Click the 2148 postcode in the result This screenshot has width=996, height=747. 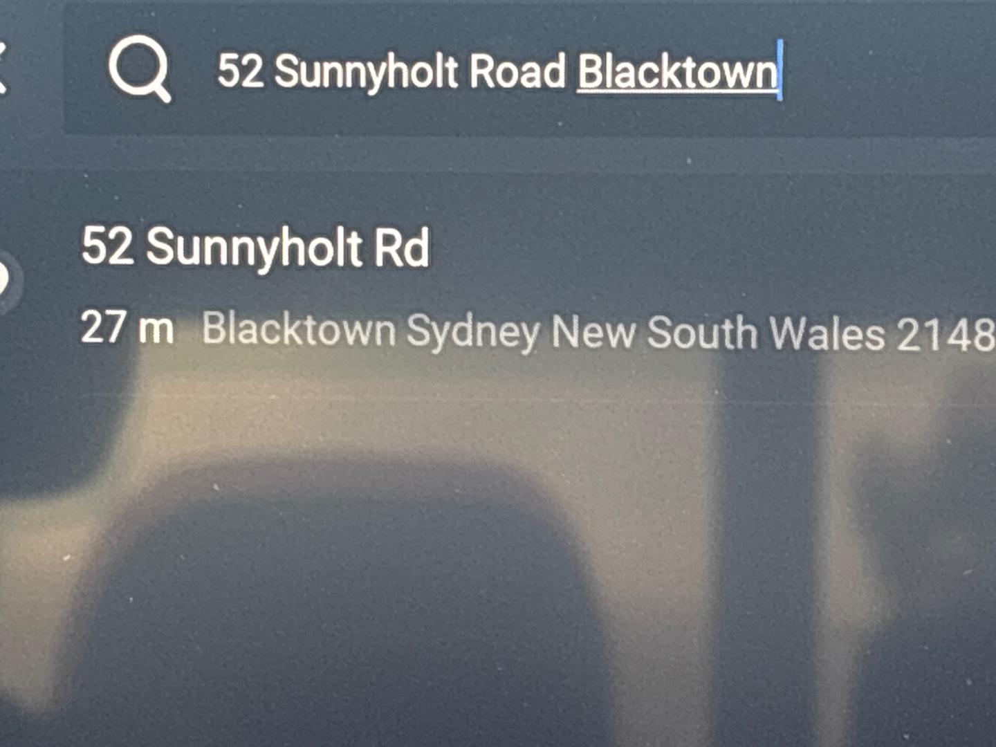946,335
